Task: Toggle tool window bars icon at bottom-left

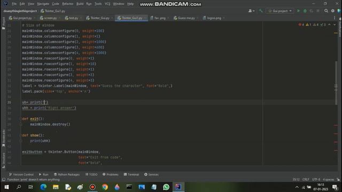Action: point(4,180)
